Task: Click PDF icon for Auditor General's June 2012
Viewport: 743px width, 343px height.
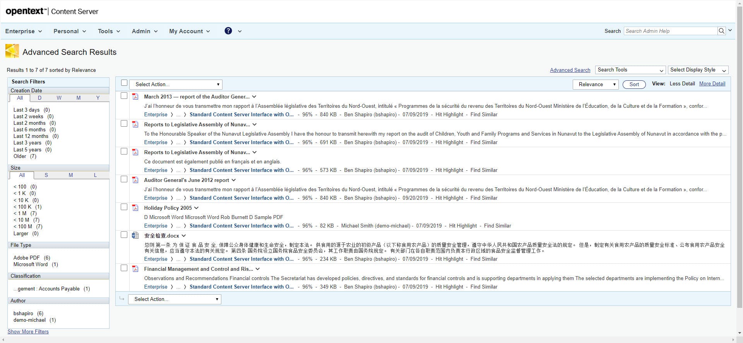Action: pos(135,180)
